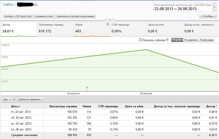This screenshot has width=219, height=139.
Task: Sort table by the Доход column header
Action: [211, 106]
